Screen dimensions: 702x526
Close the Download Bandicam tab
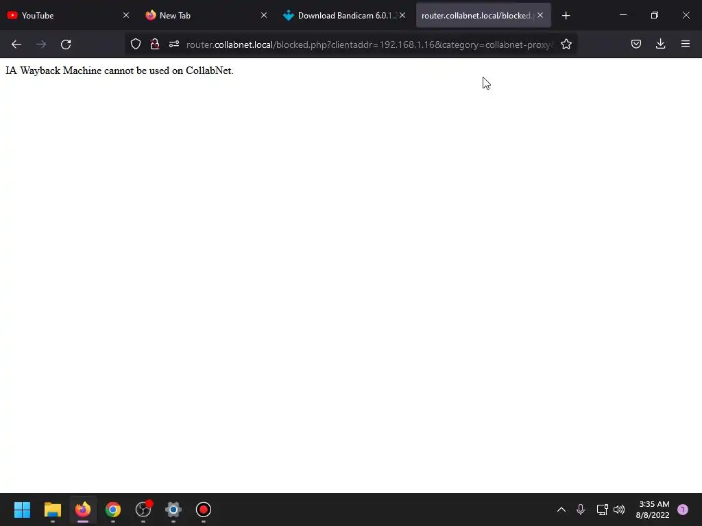click(x=402, y=15)
